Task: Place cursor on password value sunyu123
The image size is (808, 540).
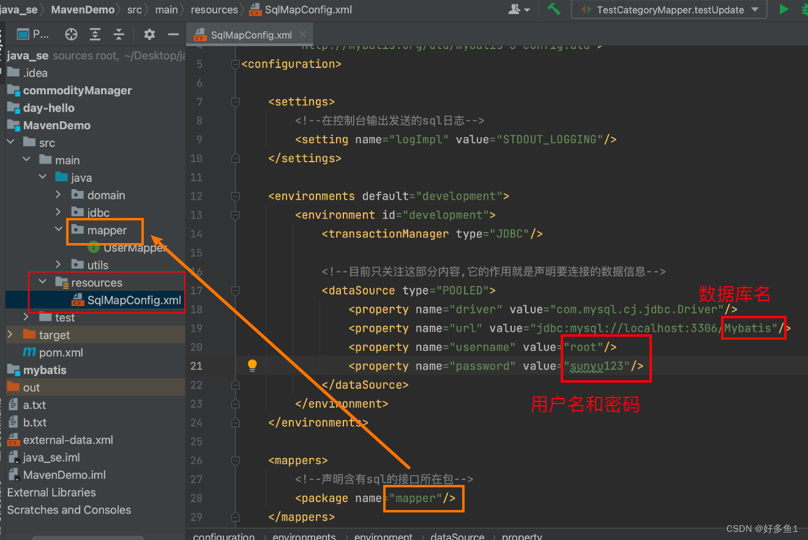Action: pyautogui.click(x=597, y=366)
